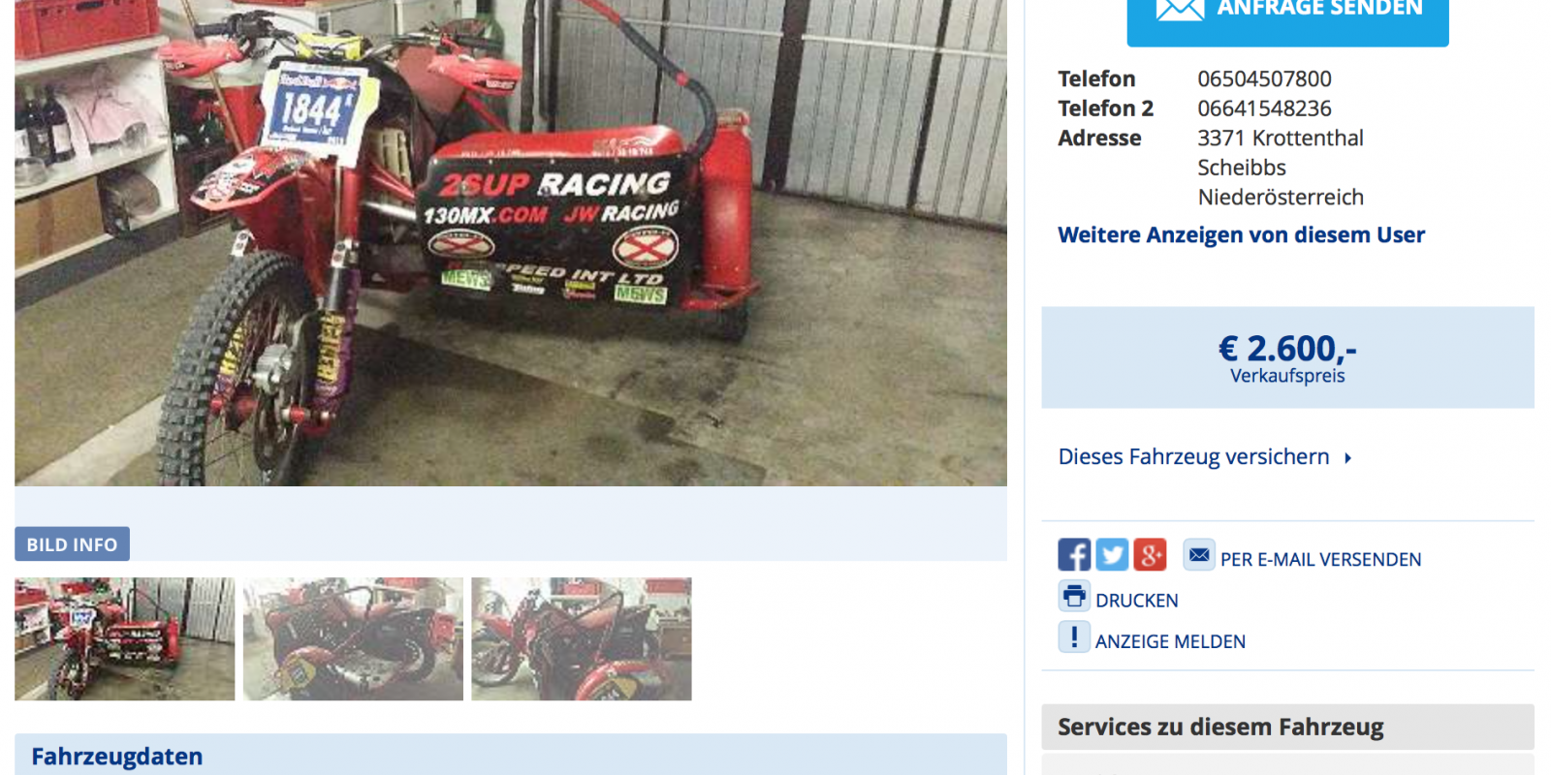Select third thumbnail image
This screenshot has width=1551, height=775.
tap(582, 639)
